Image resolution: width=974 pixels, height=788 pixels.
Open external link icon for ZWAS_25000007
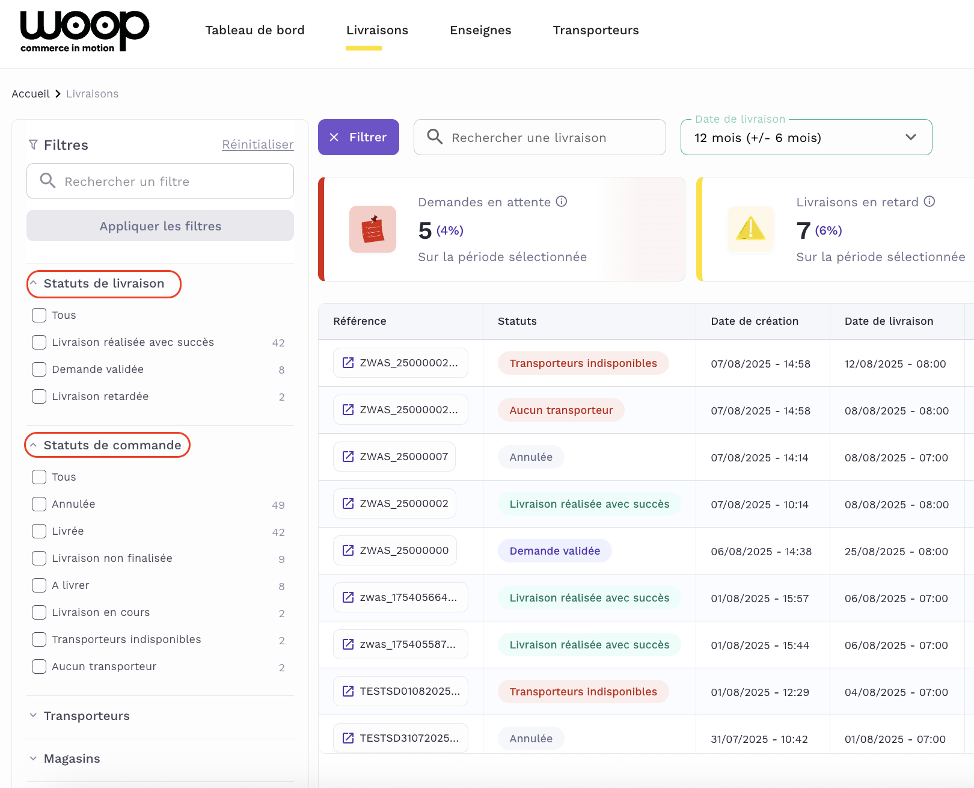pos(348,457)
